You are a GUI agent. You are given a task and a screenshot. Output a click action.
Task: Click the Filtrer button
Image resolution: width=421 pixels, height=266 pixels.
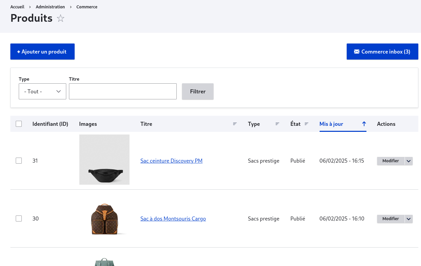(x=198, y=91)
